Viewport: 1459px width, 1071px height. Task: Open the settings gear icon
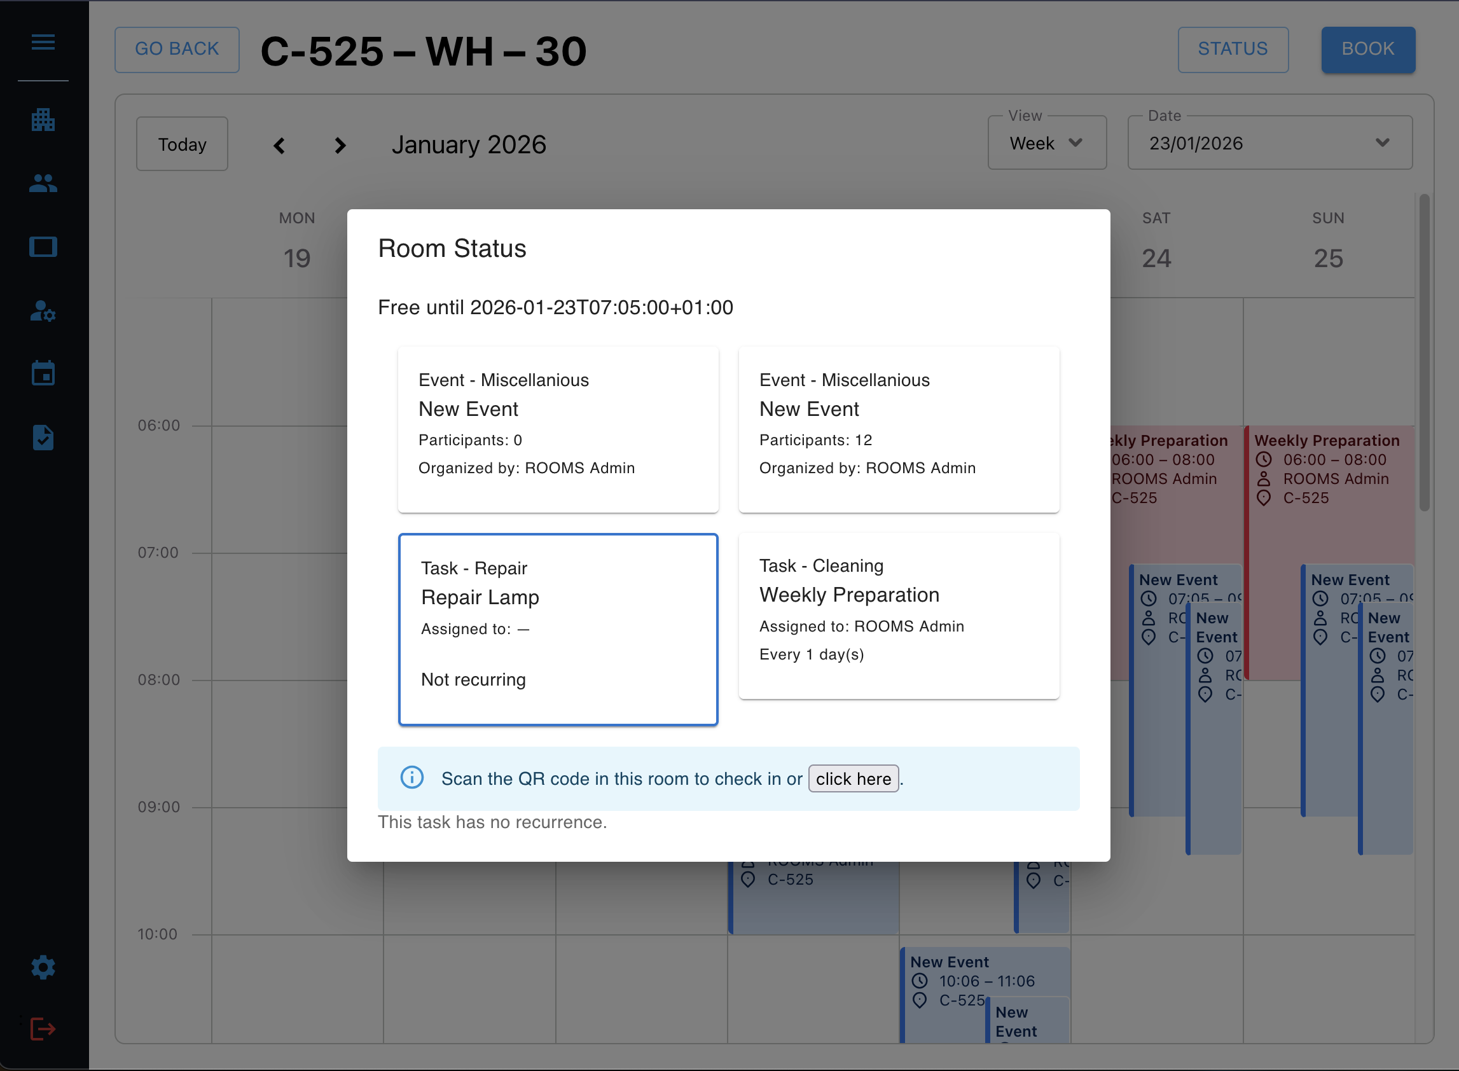(43, 967)
